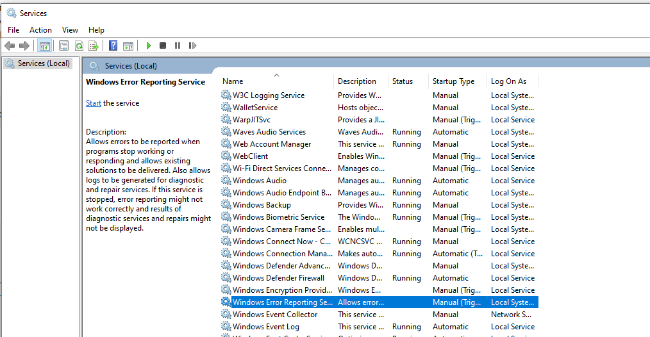Open the Action menu
Image resolution: width=650 pixels, height=337 pixels.
tap(40, 30)
